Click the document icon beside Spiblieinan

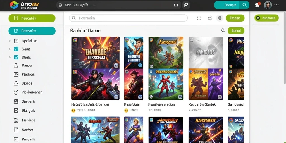[16, 41]
